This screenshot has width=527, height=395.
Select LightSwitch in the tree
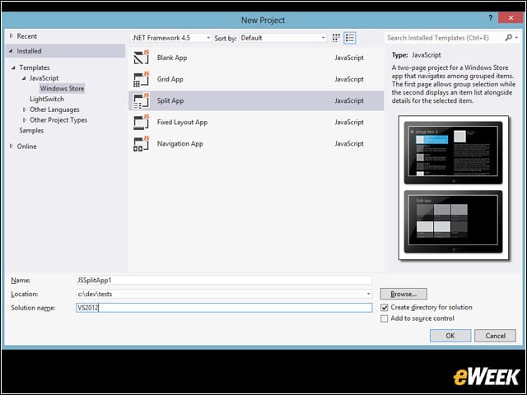pos(47,99)
